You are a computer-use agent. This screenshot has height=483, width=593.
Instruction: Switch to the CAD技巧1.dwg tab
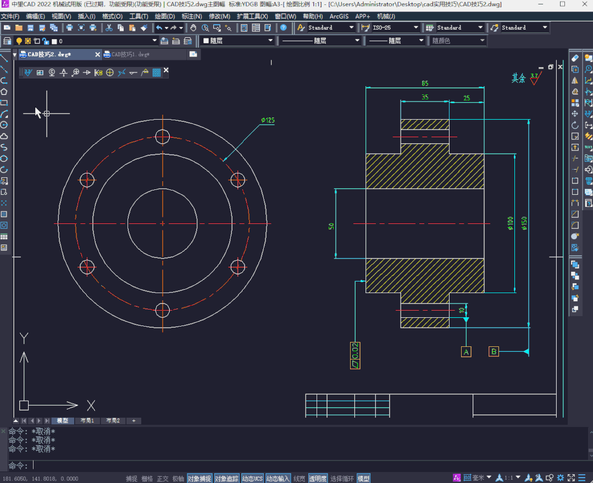point(131,54)
